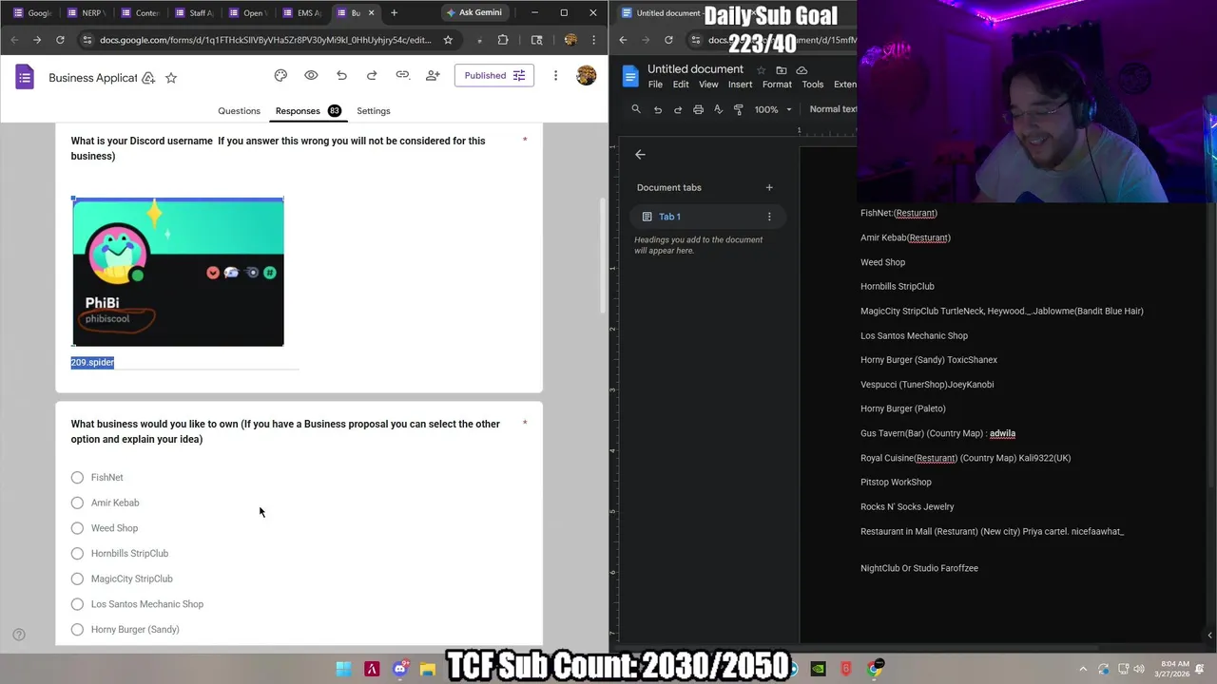This screenshot has width=1217, height=684.
Task: Move Untitled document to folder
Action: (782, 70)
